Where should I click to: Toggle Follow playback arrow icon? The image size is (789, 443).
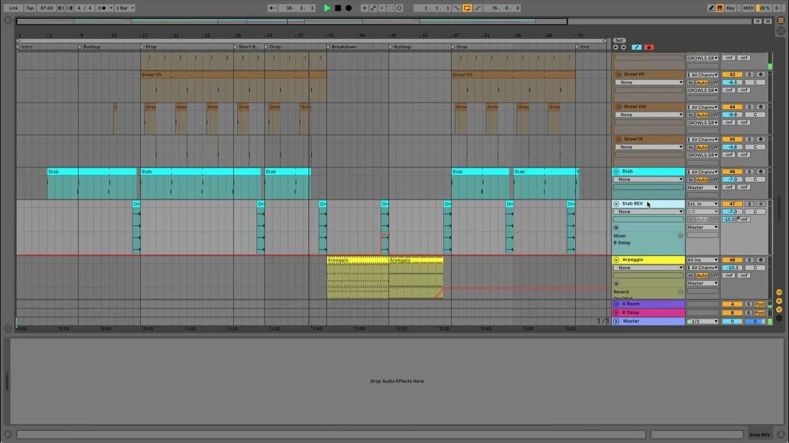(x=274, y=8)
